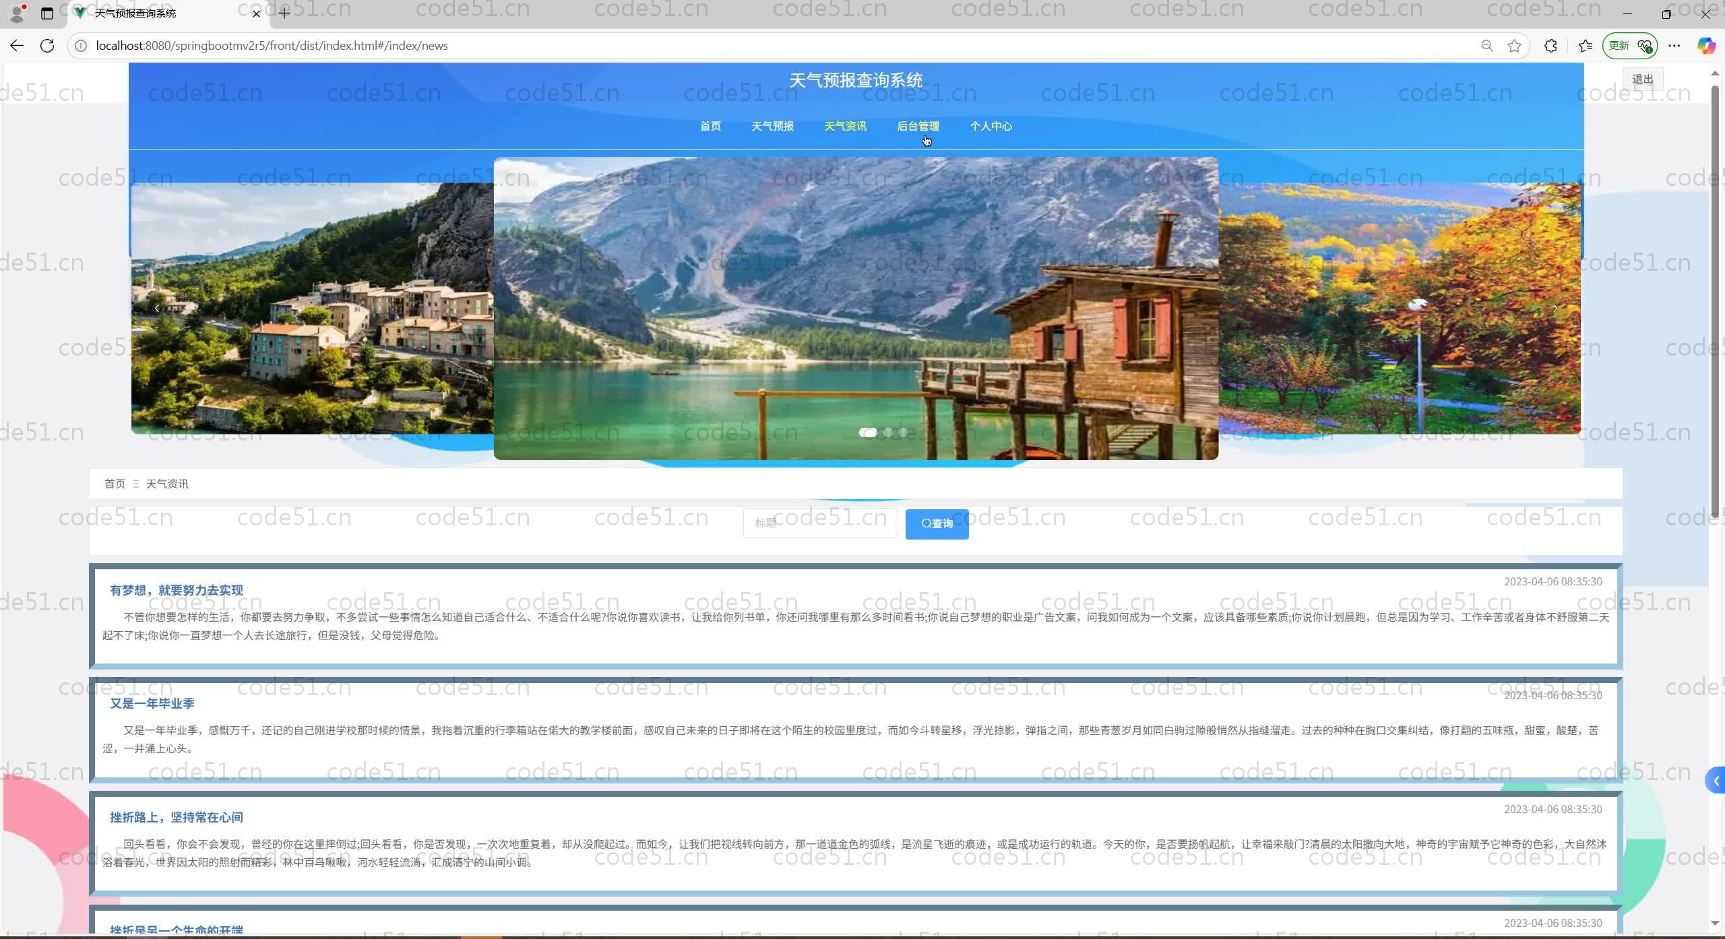1725x939 pixels.
Task: Open the tab actions icon
Action: click(46, 13)
